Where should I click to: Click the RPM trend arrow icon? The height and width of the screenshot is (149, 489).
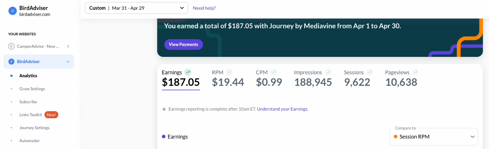(x=229, y=73)
